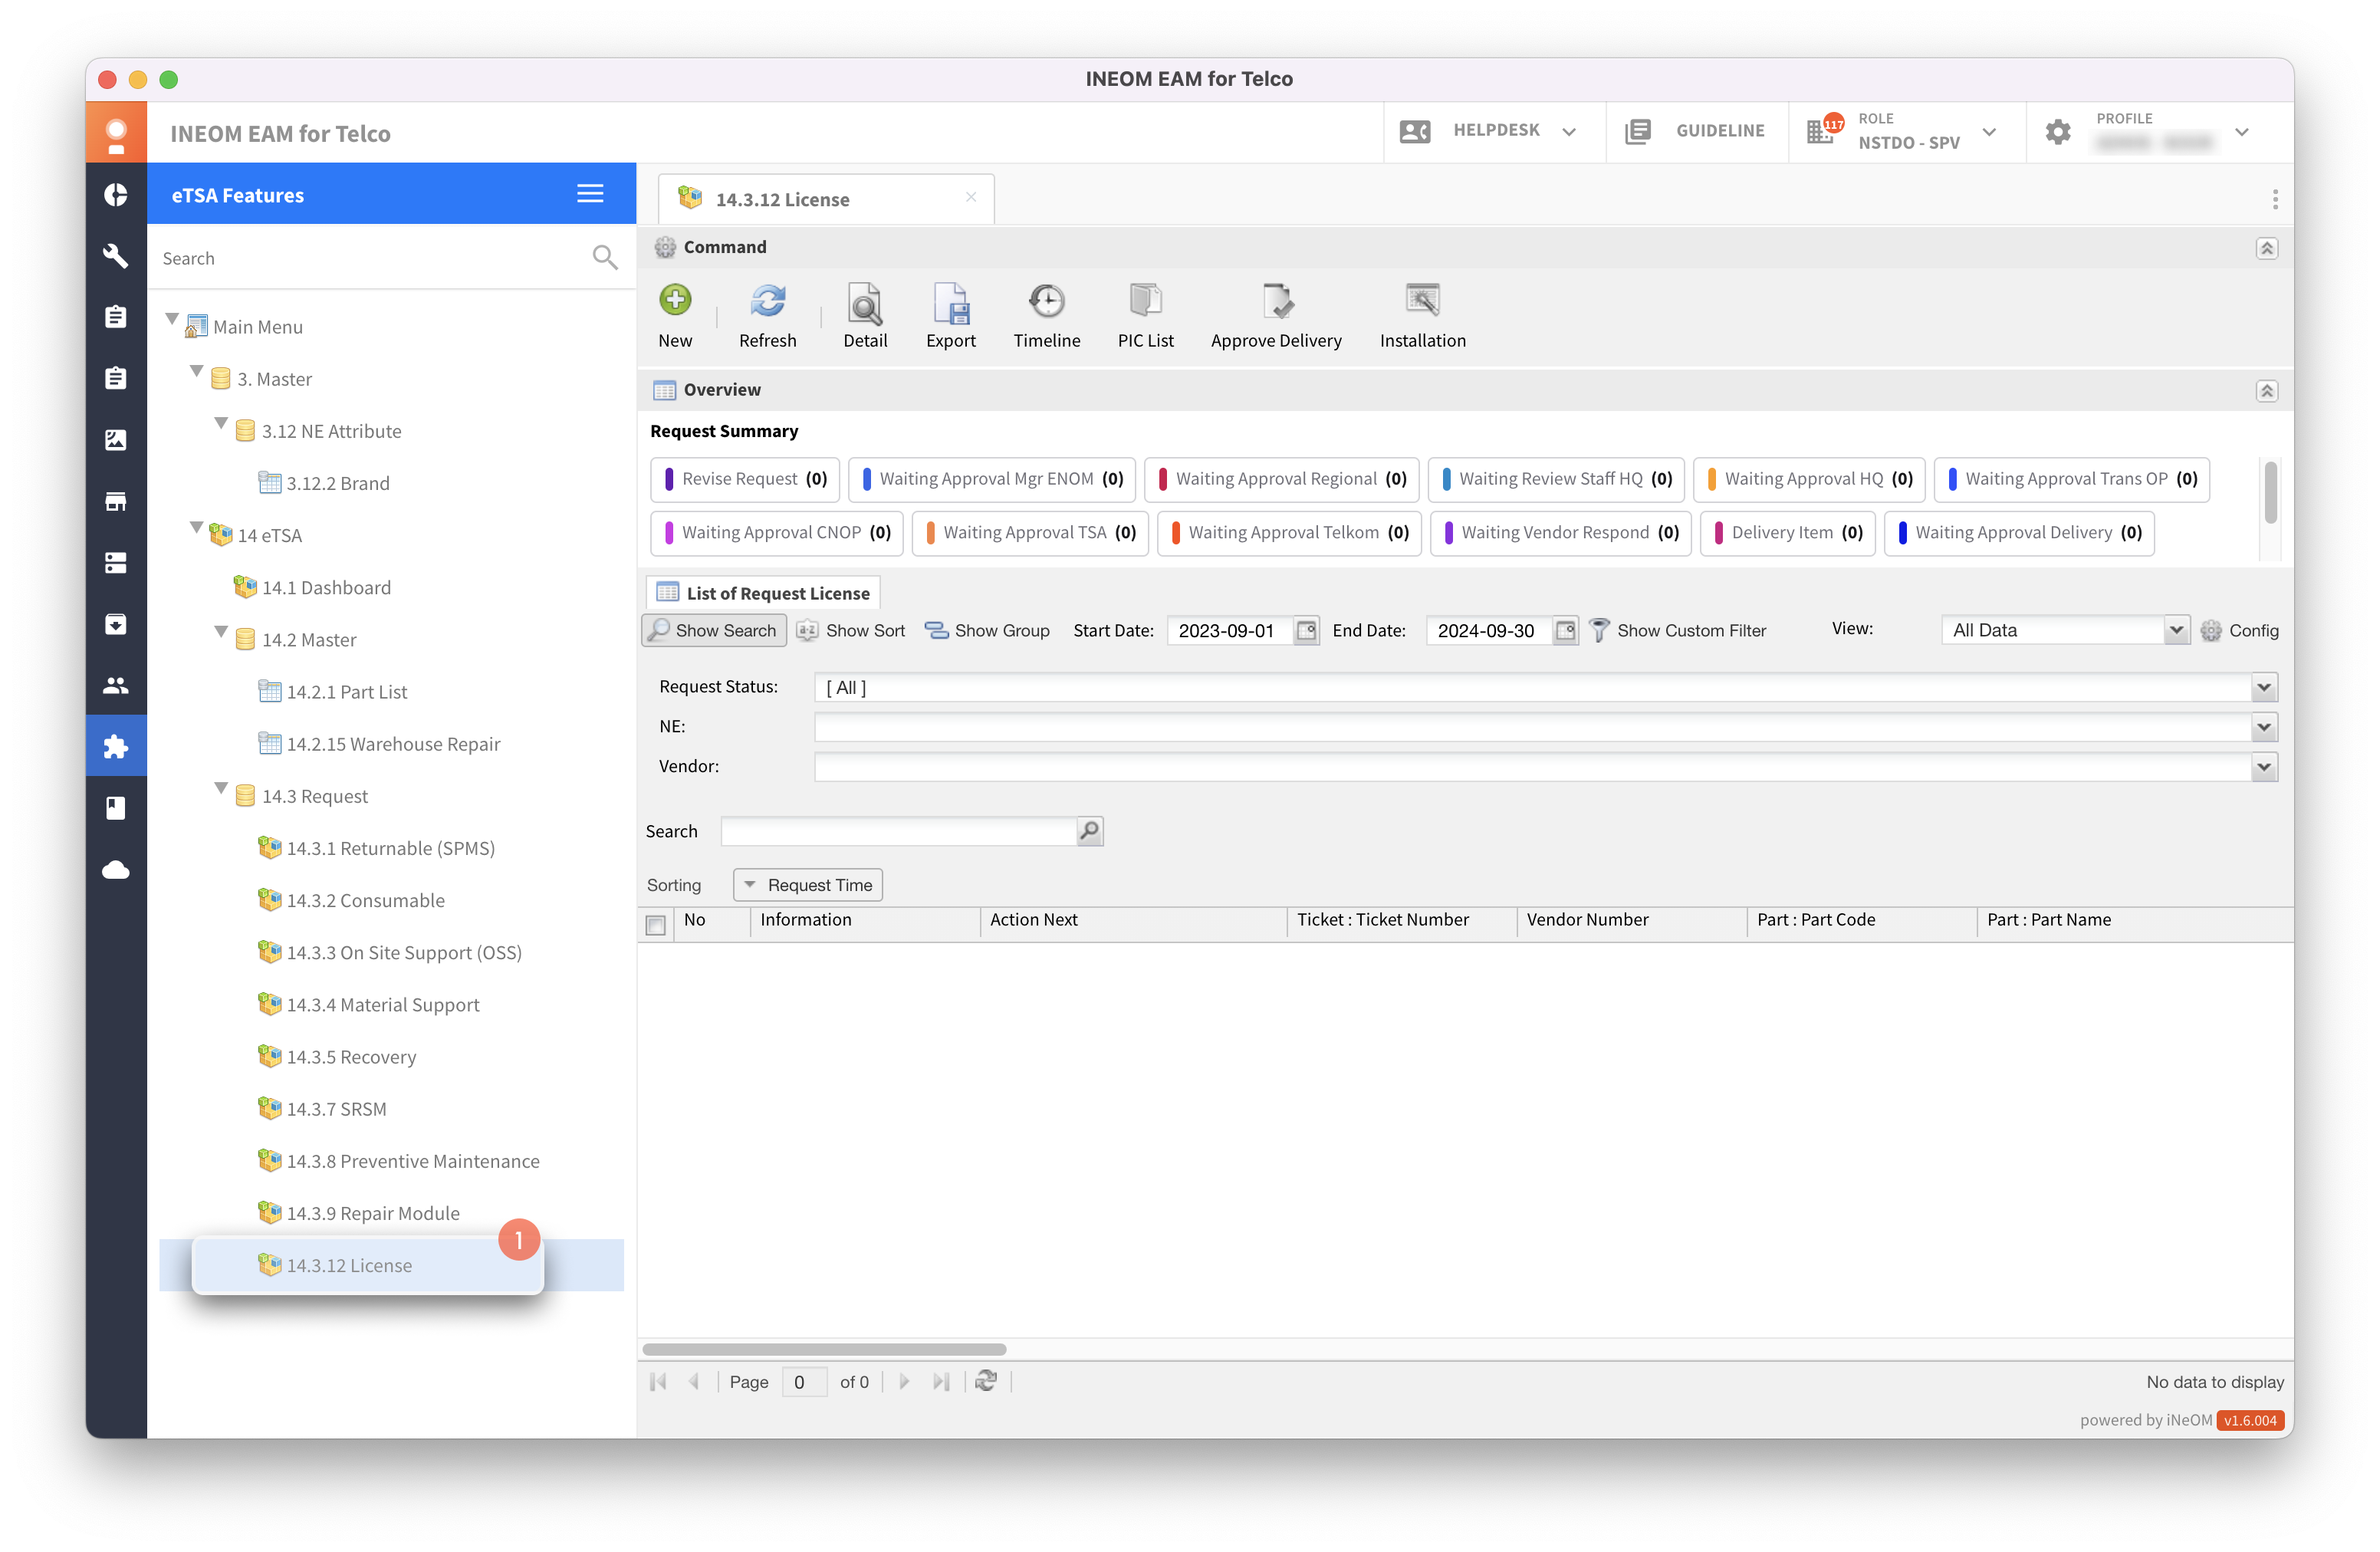The image size is (2380, 1552).
Task: Open the Timeline command
Action: pyautogui.click(x=1046, y=300)
